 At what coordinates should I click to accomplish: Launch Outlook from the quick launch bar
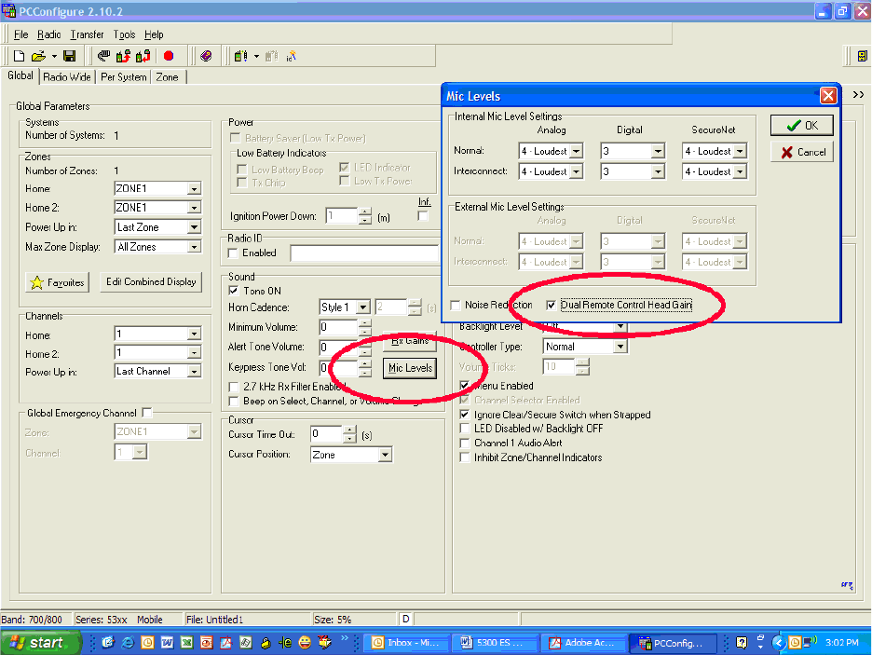click(x=147, y=643)
